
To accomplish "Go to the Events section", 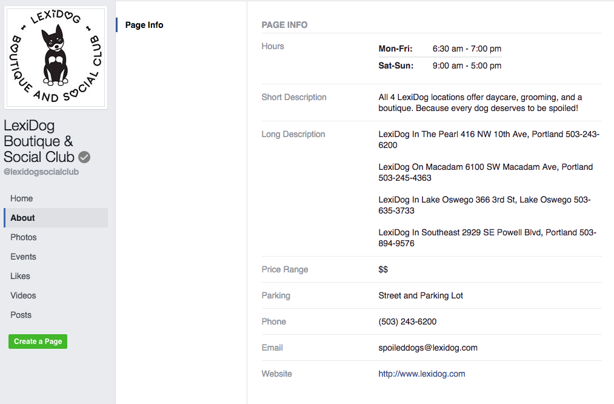I will [x=23, y=257].
